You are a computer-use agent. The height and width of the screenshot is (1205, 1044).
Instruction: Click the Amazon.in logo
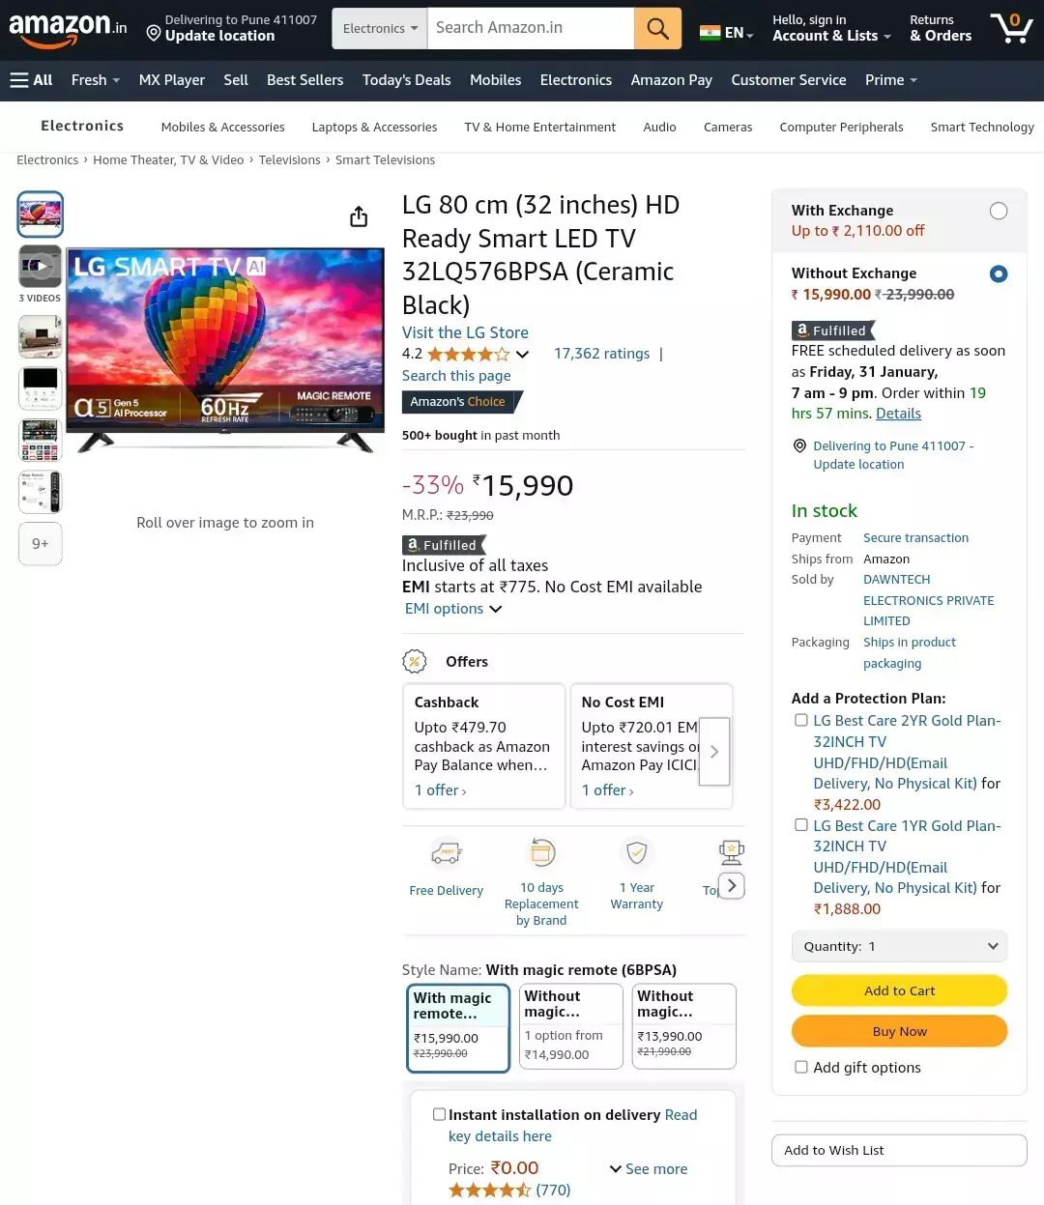point(68,29)
